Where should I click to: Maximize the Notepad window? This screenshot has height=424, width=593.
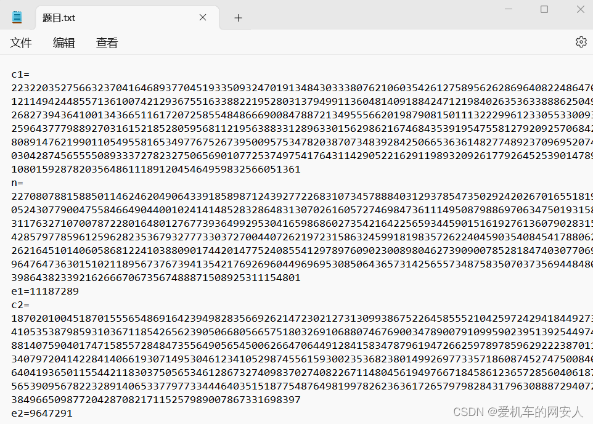[x=544, y=9]
